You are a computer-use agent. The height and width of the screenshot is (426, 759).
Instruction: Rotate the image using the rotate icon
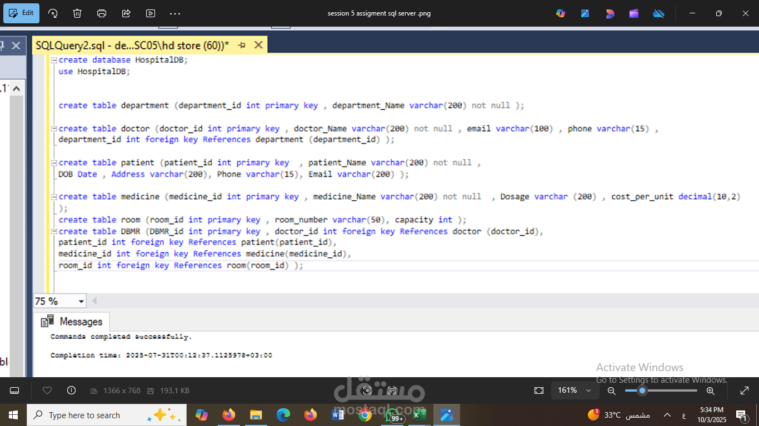click(x=53, y=13)
